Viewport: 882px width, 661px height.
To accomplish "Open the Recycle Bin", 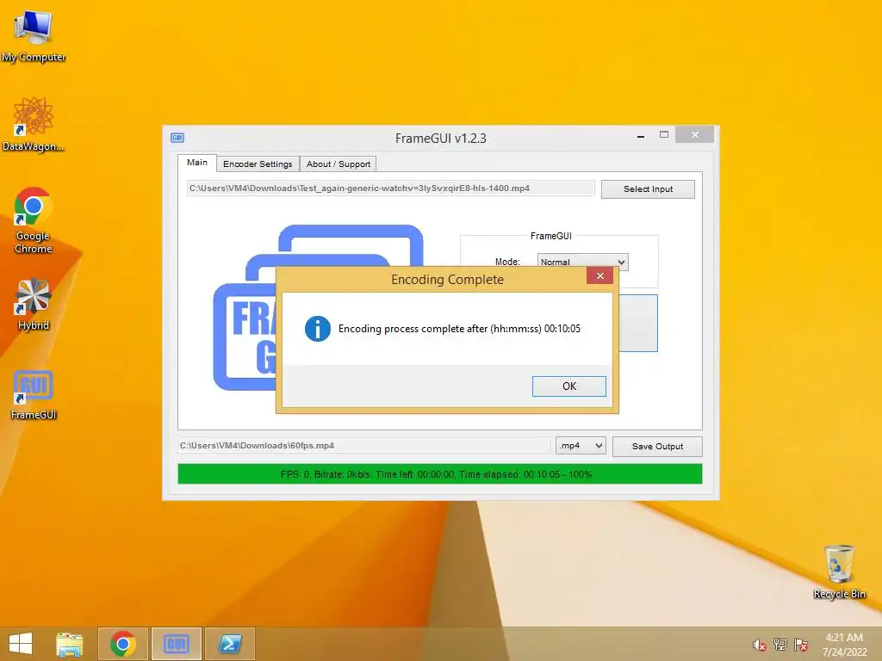I will tap(839, 571).
